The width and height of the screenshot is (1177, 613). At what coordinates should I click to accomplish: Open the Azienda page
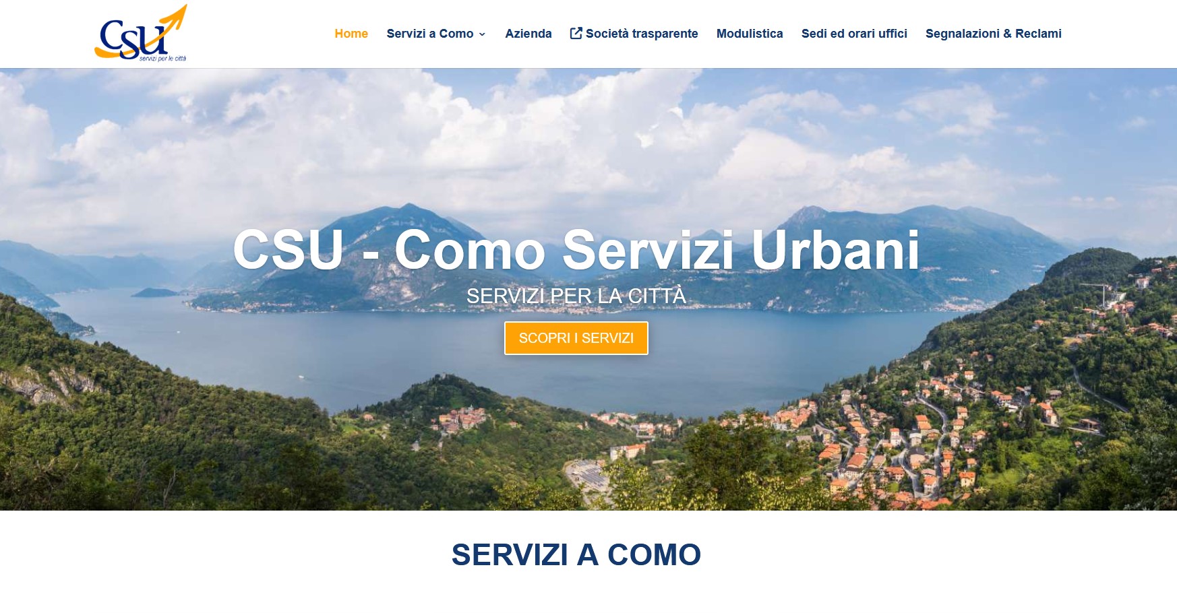pos(529,34)
